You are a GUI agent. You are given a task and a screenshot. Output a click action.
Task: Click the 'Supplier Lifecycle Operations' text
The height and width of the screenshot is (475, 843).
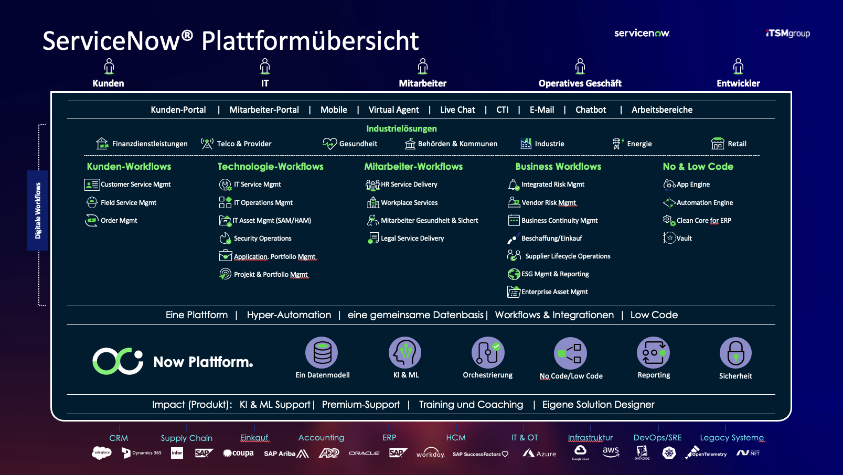[x=568, y=256]
